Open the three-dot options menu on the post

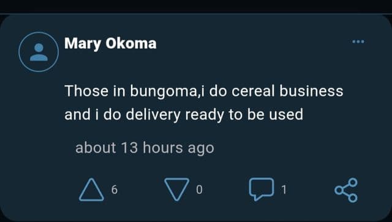coord(358,41)
